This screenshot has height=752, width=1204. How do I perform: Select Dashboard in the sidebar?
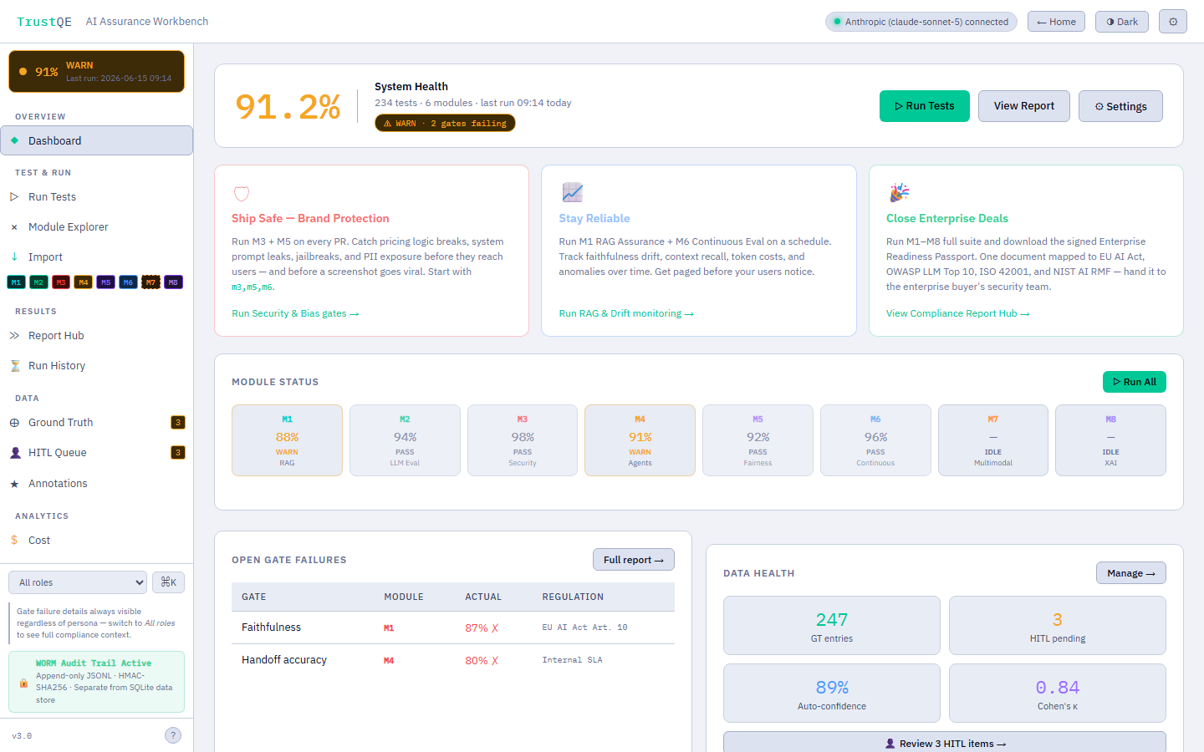tap(97, 140)
